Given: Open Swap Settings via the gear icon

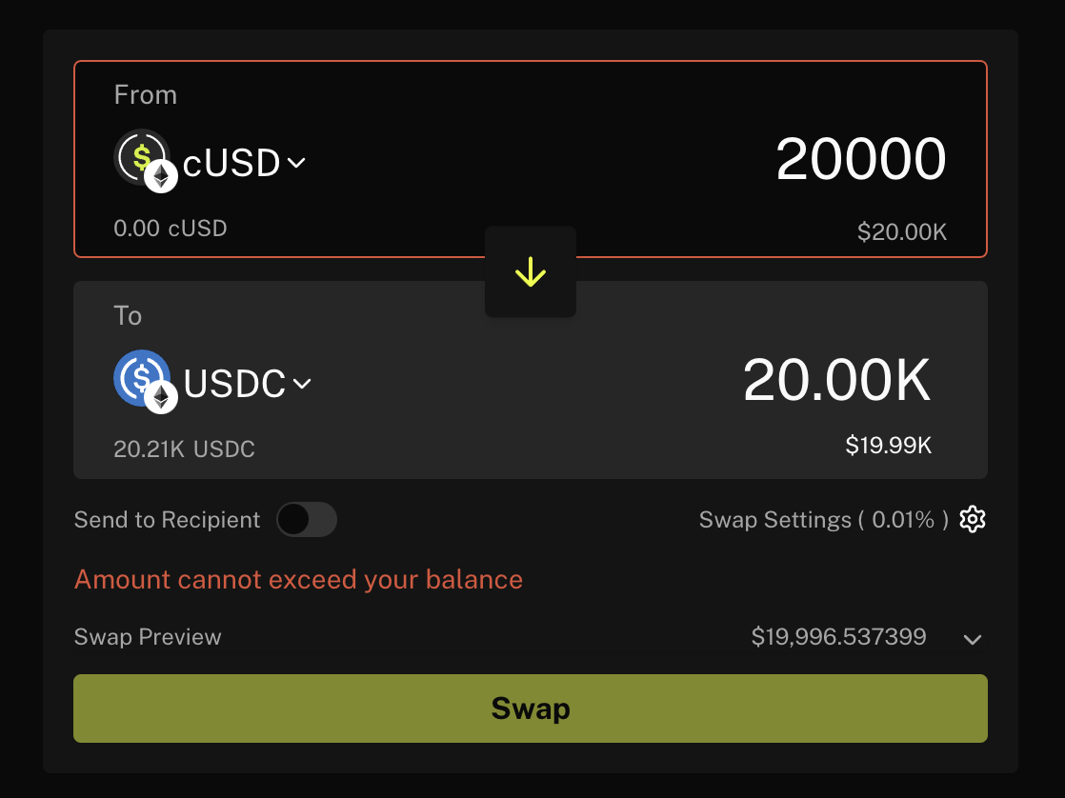Looking at the screenshot, I should pyautogui.click(x=973, y=520).
